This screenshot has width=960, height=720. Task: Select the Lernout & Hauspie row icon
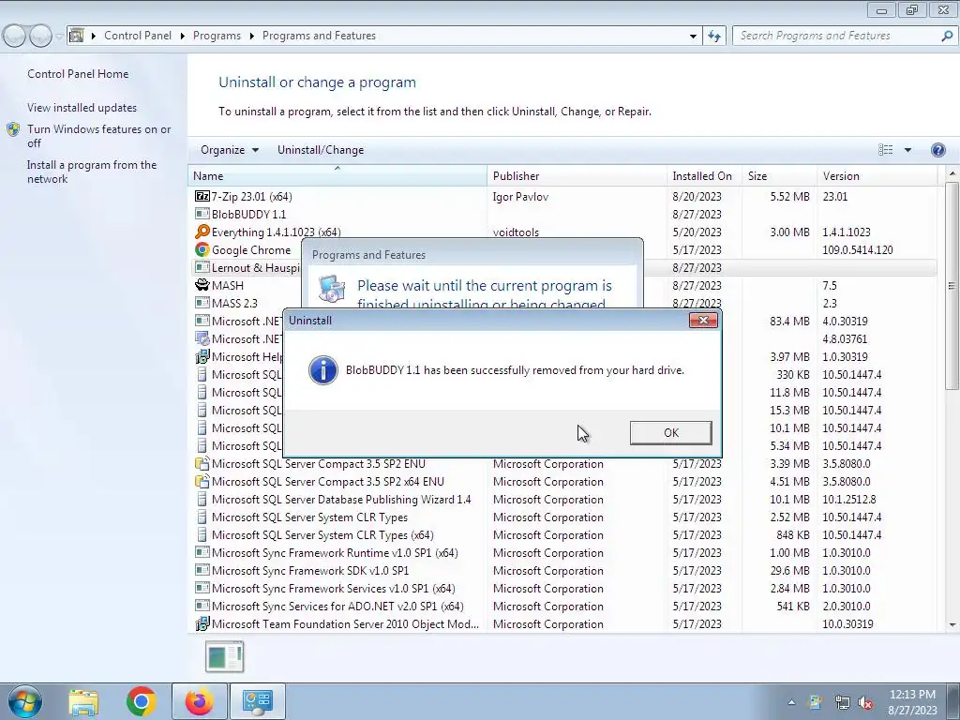coord(202,267)
